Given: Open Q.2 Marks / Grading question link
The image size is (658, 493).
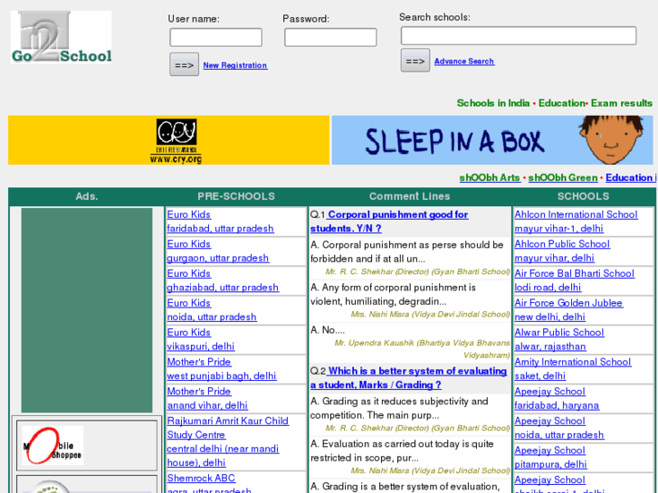Looking at the screenshot, I should (x=409, y=378).
